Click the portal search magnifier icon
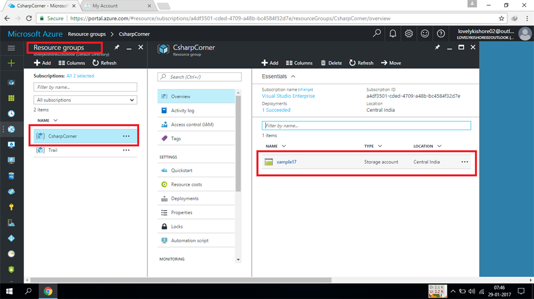Viewport: 534px width, 299px height. click(377, 33)
